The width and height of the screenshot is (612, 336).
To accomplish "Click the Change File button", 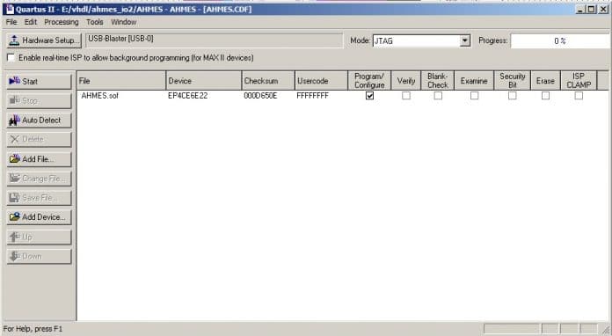I will coord(39,179).
